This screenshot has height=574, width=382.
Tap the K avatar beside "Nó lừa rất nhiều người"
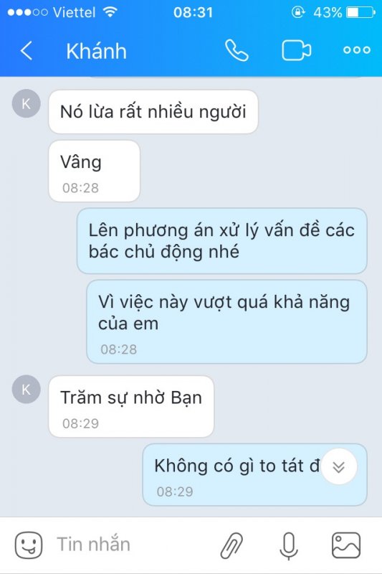pyautogui.click(x=26, y=103)
